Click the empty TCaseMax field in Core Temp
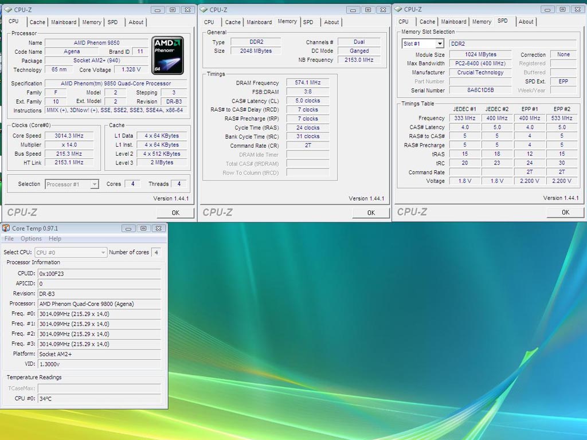 (99, 388)
